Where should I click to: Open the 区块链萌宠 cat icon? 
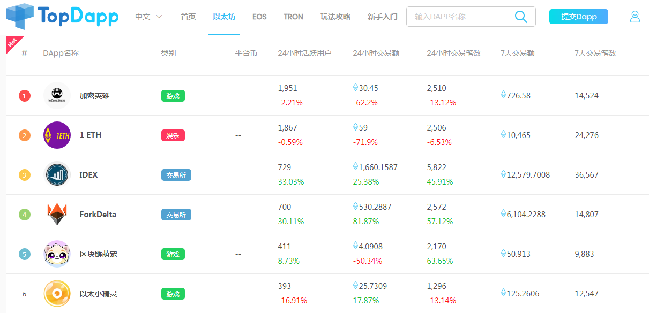(57, 254)
